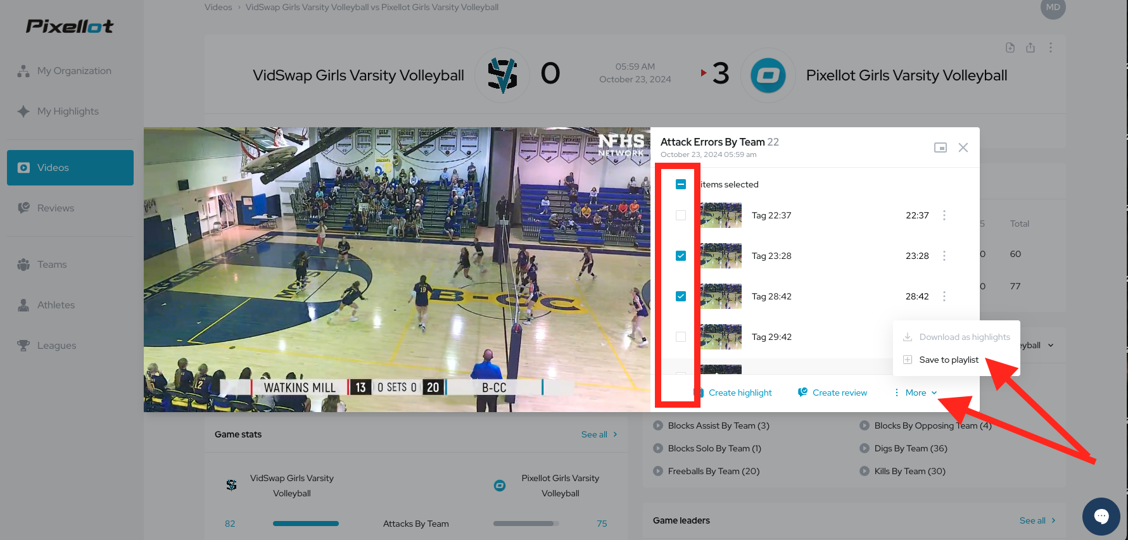Click Pixellot small logo in Game stats
The height and width of the screenshot is (540, 1128).
(x=500, y=486)
